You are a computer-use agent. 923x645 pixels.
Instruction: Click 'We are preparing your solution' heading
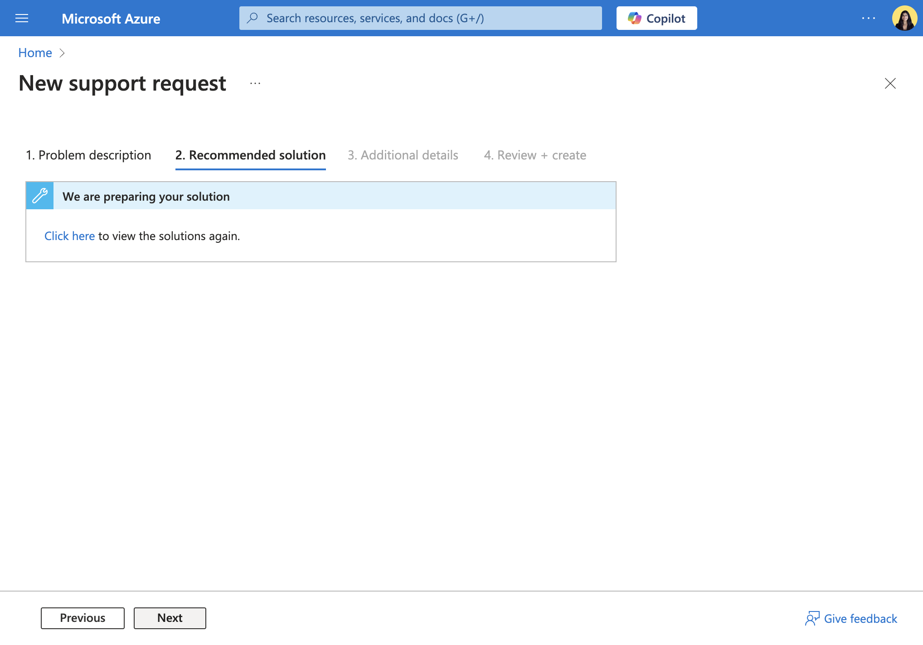146,197
